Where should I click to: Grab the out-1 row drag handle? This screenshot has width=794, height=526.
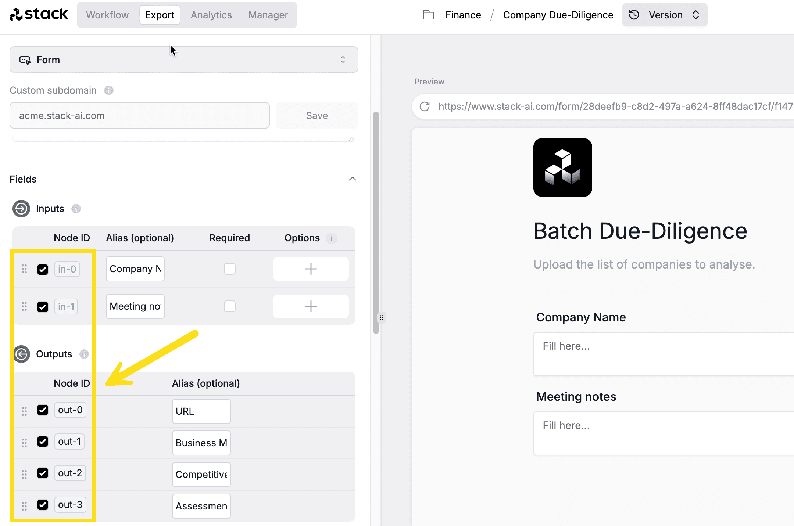24,443
